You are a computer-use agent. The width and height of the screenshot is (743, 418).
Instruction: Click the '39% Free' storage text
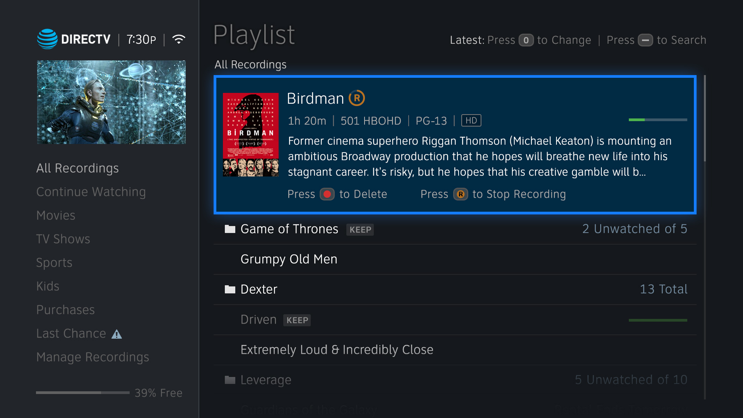[158, 393]
